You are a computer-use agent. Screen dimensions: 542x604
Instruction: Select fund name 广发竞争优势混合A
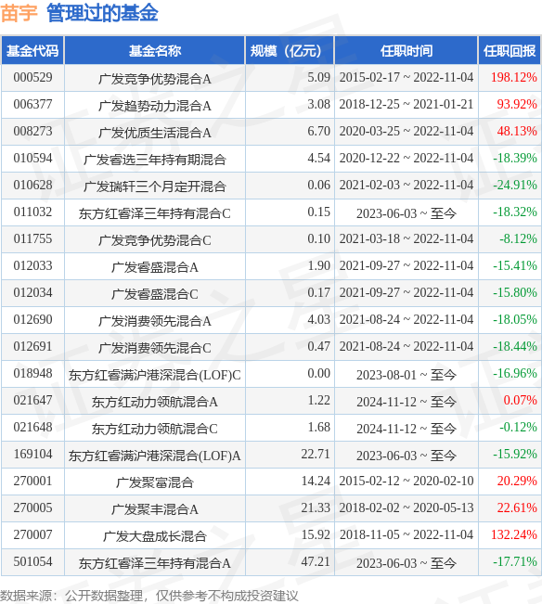[154, 79]
